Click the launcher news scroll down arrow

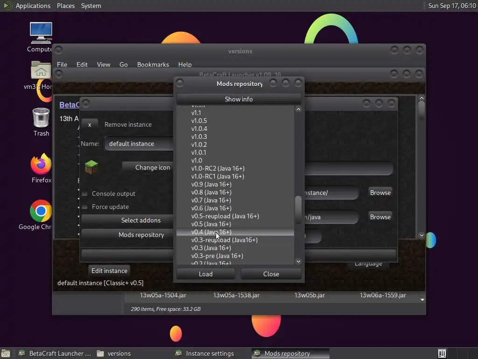[422, 235]
